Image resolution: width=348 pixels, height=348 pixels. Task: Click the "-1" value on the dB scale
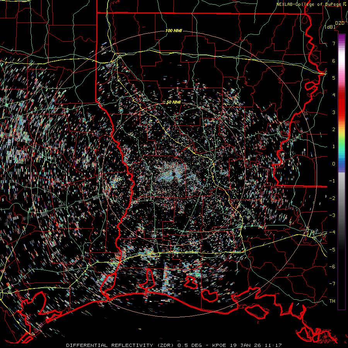332,181
